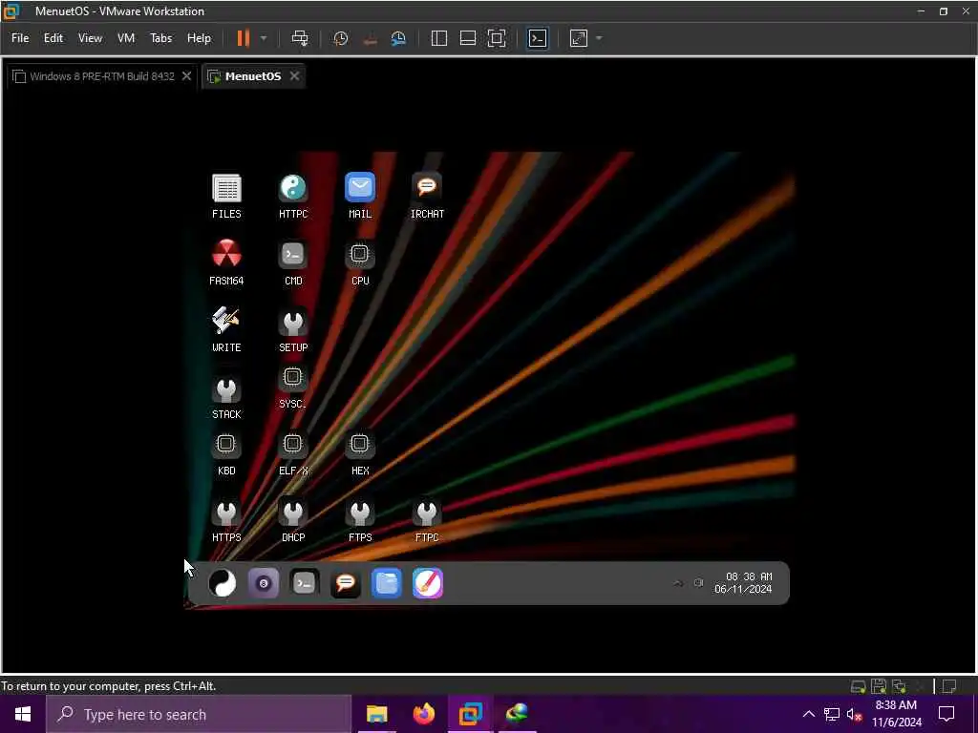This screenshot has width=978, height=733.
Task: Open the VM menu
Action: pyautogui.click(x=126, y=38)
